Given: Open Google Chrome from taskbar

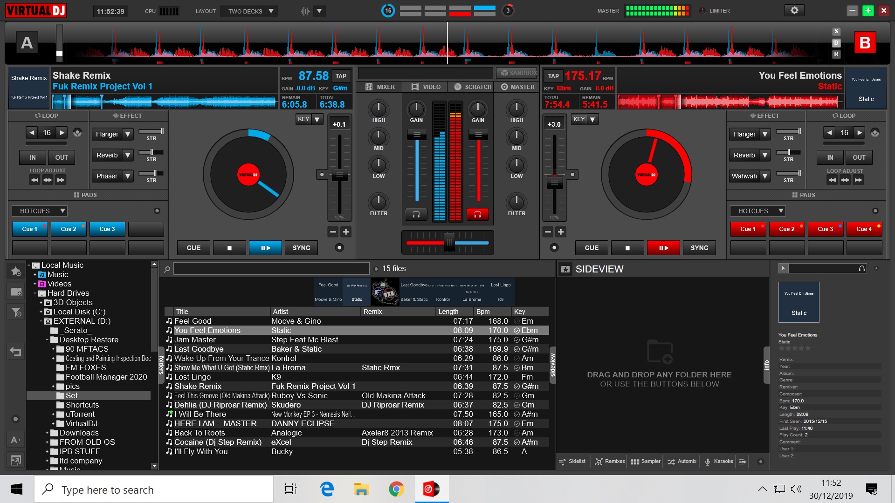Looking at the screenshot, I should point(396,489).
